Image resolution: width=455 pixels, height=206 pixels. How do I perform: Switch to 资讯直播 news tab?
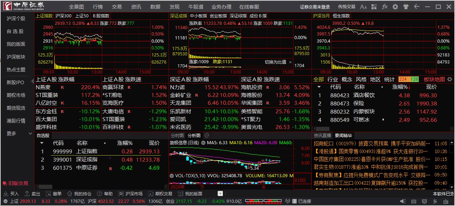tap(322, 135)
